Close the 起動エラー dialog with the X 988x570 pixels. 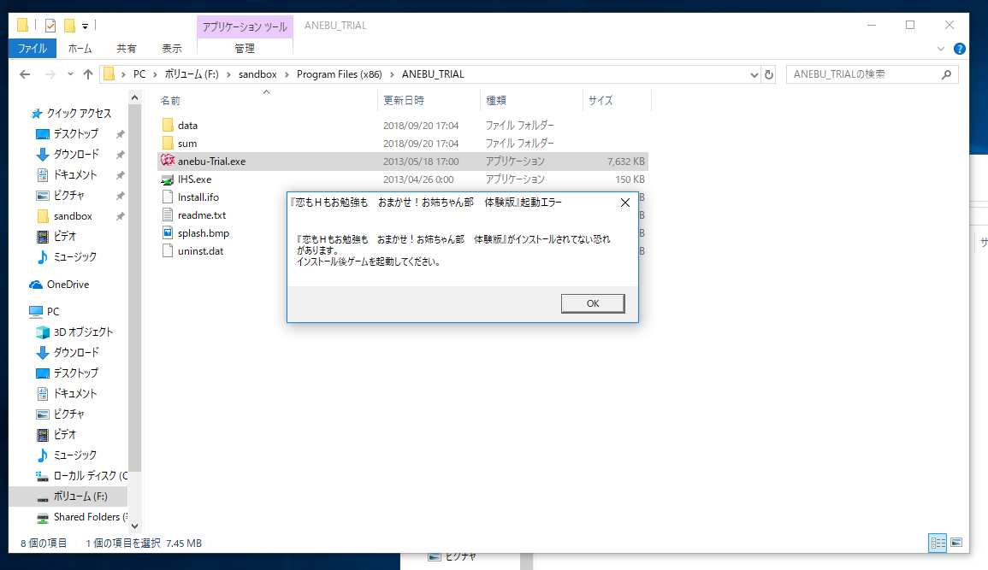[x=625, y=203]
